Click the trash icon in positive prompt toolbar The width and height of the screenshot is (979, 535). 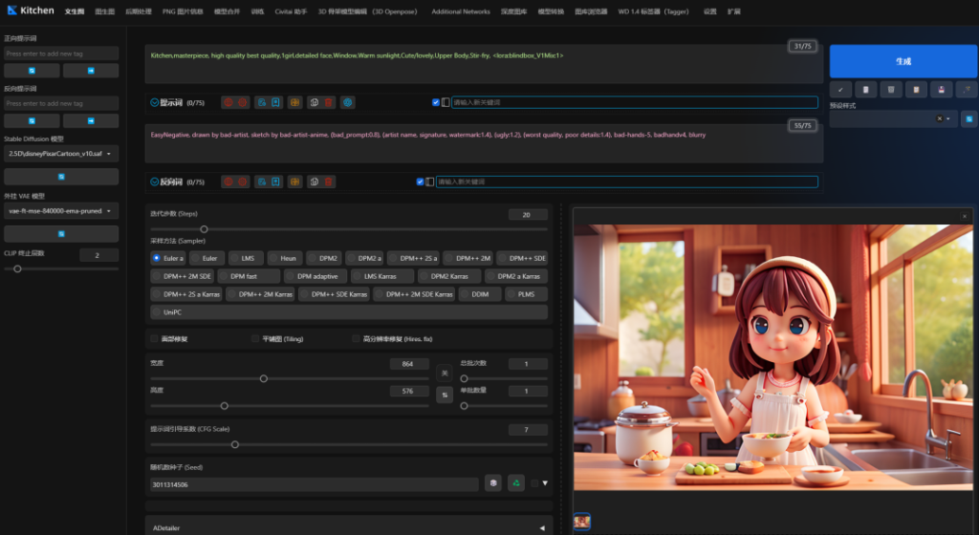328,102
